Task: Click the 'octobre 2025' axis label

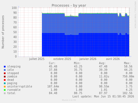Action: pyautogui.click(x=62, y=59)
